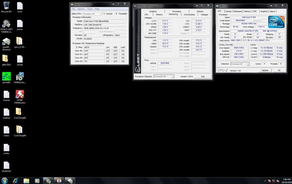This screenshot has height=184, width=292.
Task: Select the Monitoring tab in E-LEET
Action: pyautogui.click(x=173, y=15)
